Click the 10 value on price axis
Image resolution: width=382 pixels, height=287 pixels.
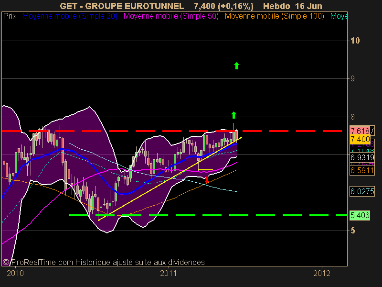pyautogui.click(x=355, y=41)
